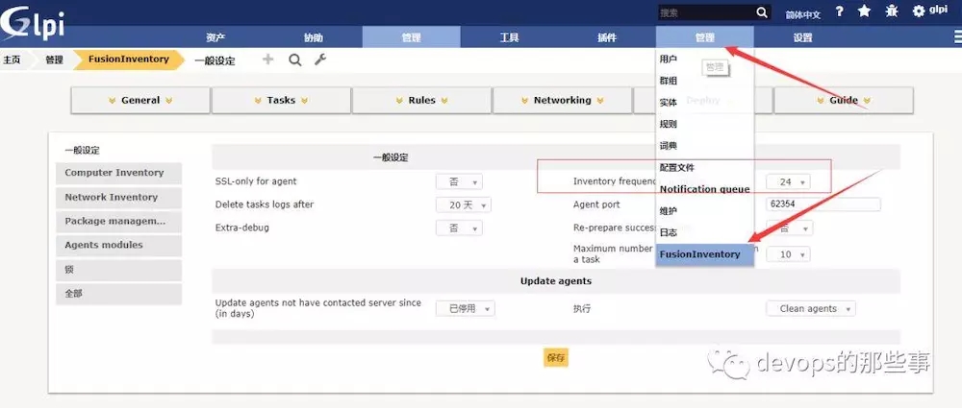Open the 锁 side tab
Image resolution: width=962 pixels, height=408 pixels.
pyautogui.click(x=118, y=270)
